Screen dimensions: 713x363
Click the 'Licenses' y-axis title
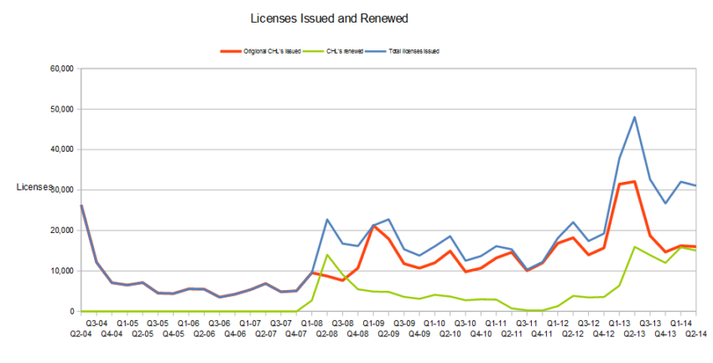click(x=34, y=187)
